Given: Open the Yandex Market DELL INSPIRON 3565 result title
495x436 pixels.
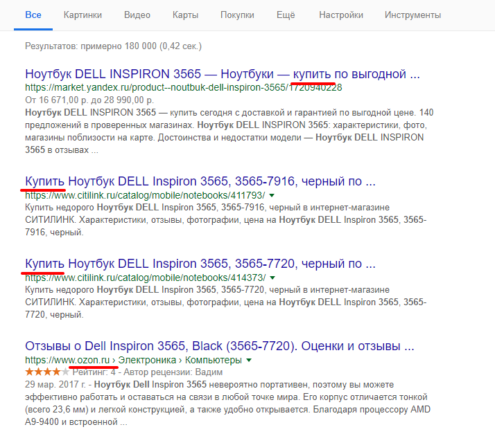Looking at the screenshot, I should point(222,74).
